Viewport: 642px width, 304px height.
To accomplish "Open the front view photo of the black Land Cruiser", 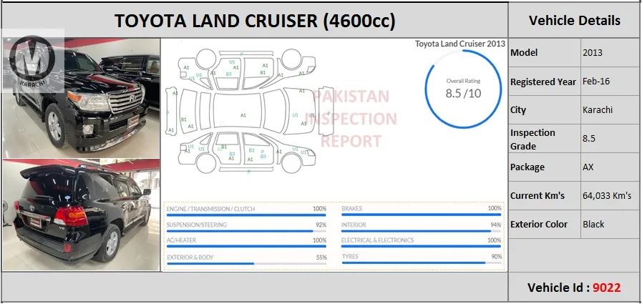I will coord(81,98).
